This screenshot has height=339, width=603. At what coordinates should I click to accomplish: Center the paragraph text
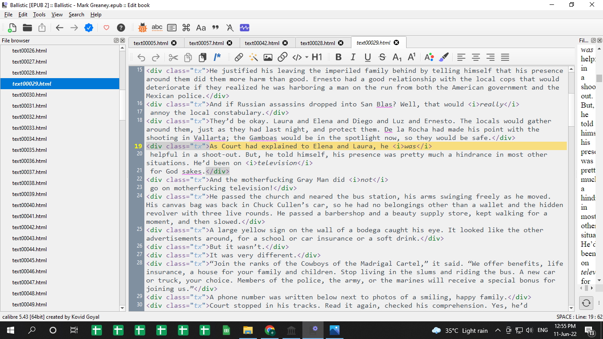476,57
